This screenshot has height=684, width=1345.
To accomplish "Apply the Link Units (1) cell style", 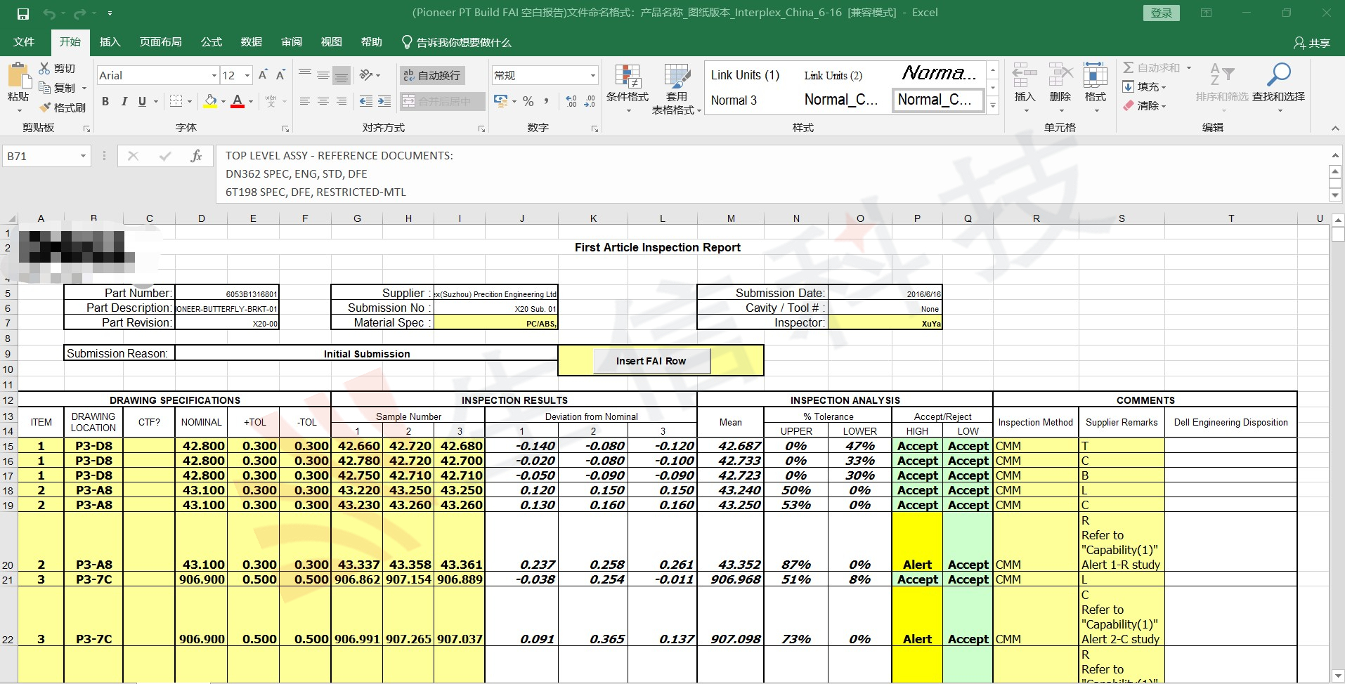I will pos(745,75).
